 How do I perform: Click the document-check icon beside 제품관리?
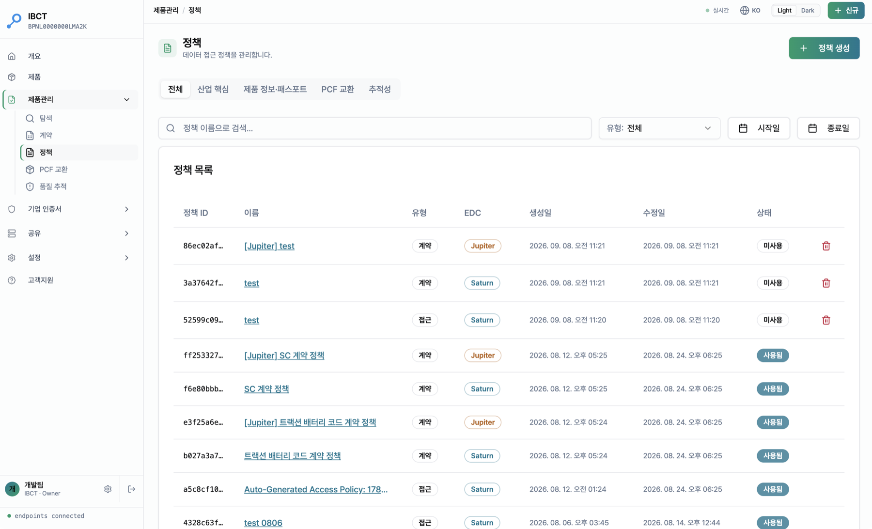(x=12, y=99)
